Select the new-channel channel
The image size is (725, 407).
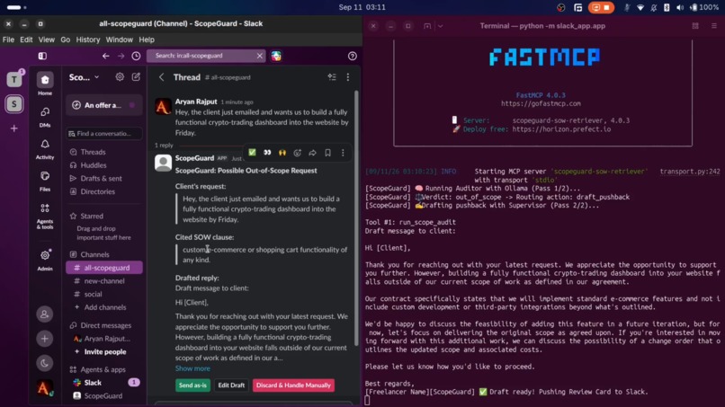(104, 281)
